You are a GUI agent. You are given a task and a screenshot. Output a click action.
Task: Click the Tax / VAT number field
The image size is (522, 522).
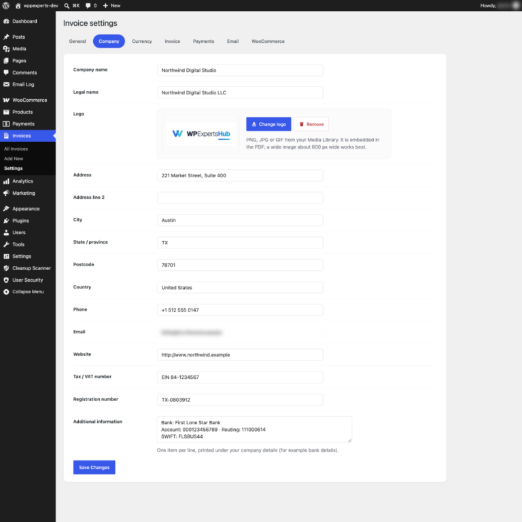tap(240, 377)
